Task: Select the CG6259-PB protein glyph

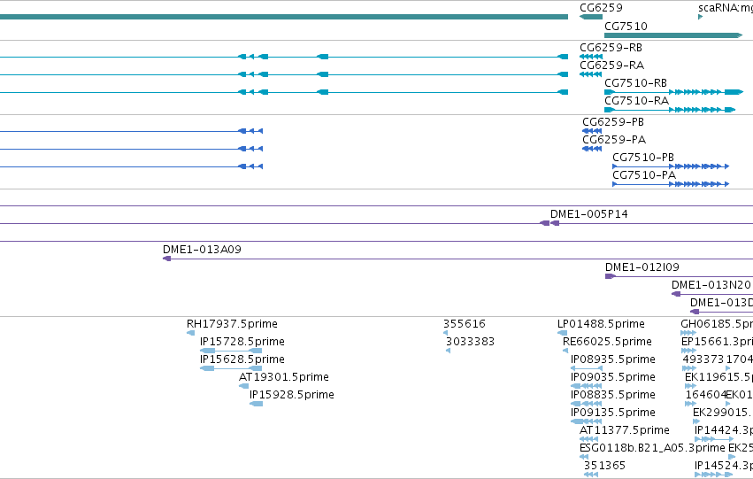Action: click(x=592, y=131)
